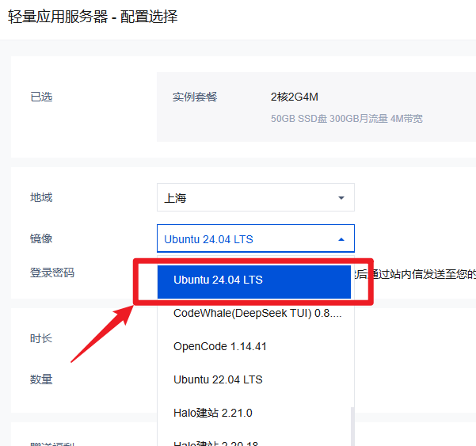
Task: Click the up caret in the 镜像 dropdown
Action: (x=341, y=239)
